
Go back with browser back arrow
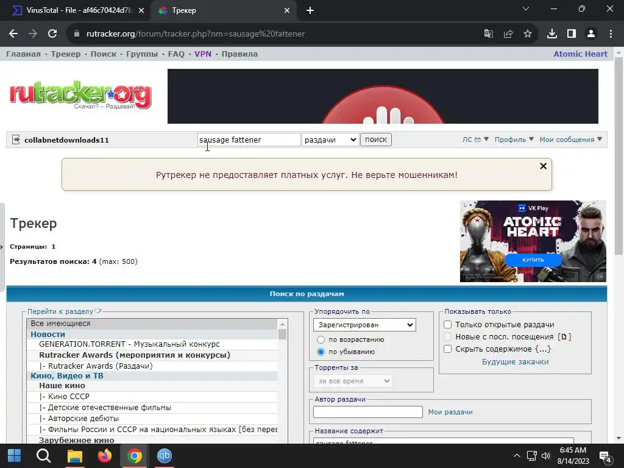click(x=13, y=34)
